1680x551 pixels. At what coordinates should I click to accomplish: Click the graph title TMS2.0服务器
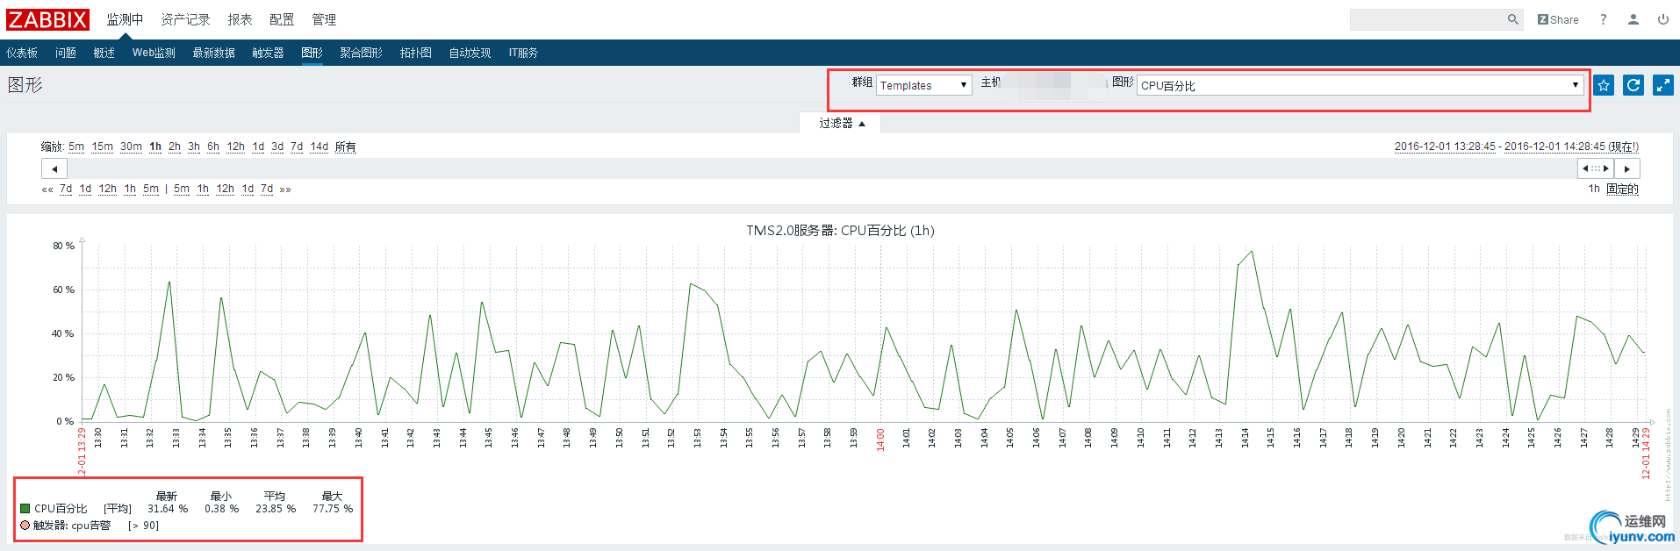point(840,231)
